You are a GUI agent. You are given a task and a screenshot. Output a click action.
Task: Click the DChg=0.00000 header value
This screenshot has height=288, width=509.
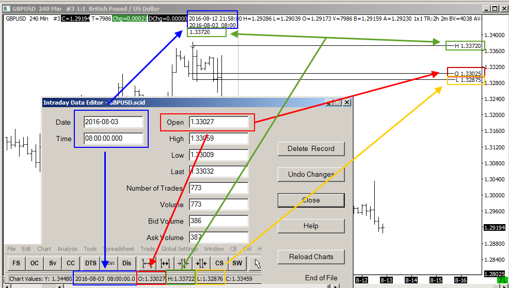click(167, 19)
